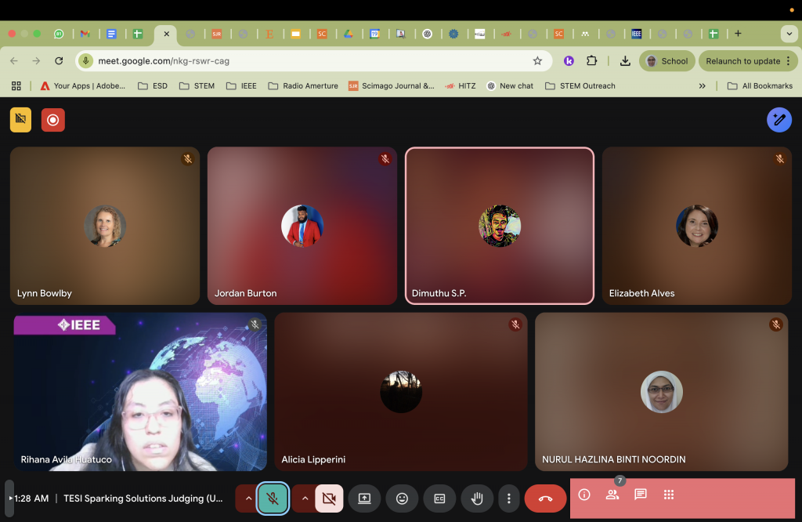Show the people participants list
The width and height of the screenshot is (802, 522).
612,495
